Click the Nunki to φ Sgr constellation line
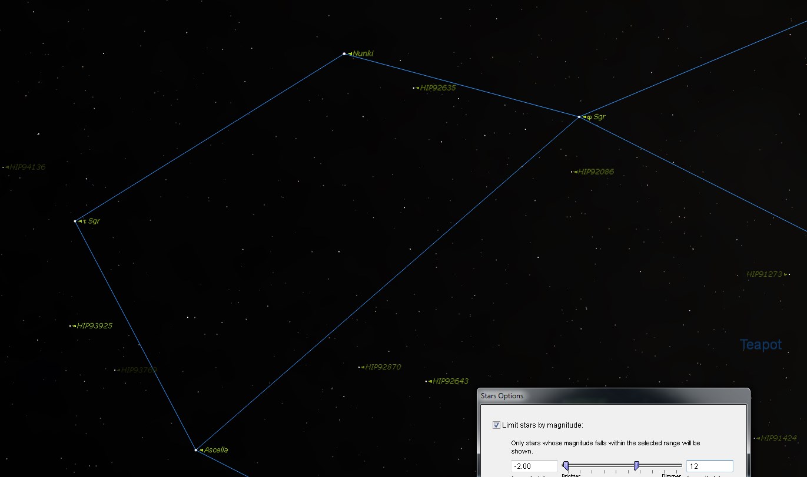Screen dimensions: 807x477 (x=461, y=85)
